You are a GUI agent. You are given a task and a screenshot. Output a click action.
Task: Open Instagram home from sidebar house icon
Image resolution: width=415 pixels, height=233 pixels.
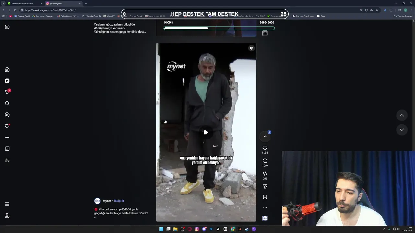(x=7, y=70)
